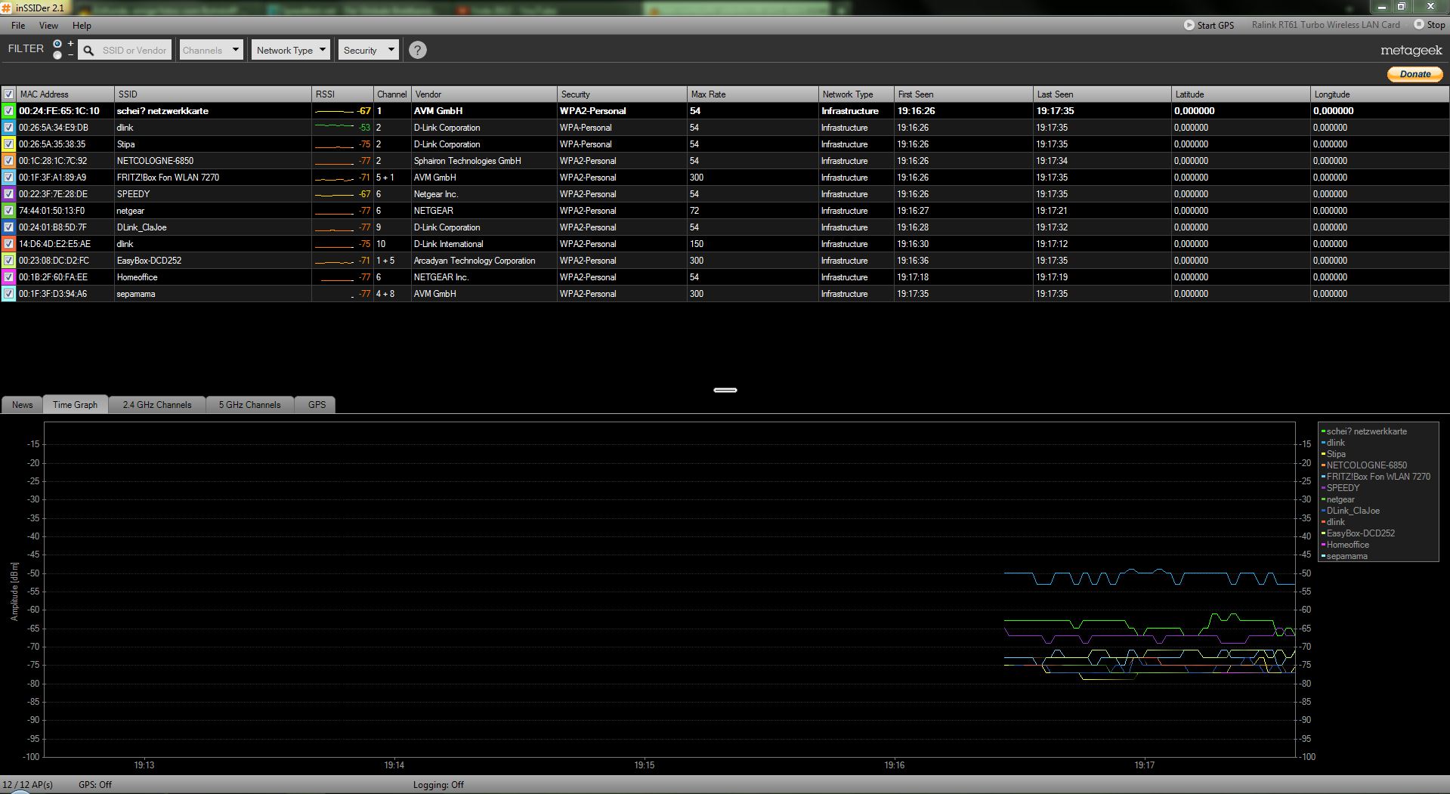1450x794 pixels.
Task: Toggle the NETCOLOGNE-6850 row checkbox
Action: [8, 161]
